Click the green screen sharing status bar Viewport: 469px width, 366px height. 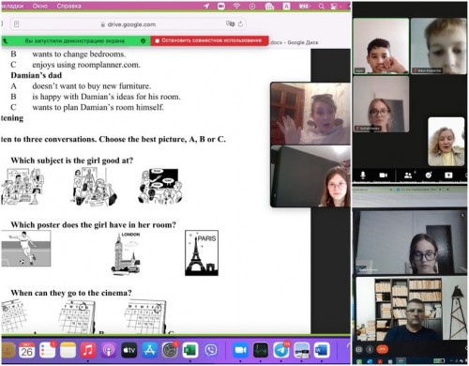76,41
